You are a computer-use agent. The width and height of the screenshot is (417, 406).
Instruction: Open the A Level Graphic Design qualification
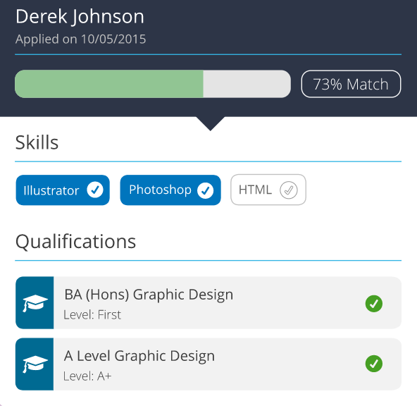tap(208, 364)
